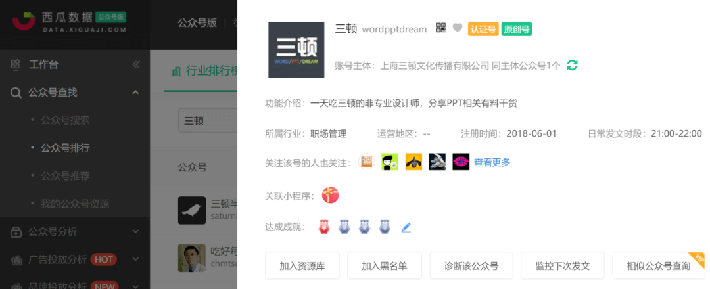Click the 公众号版 top navigation item
This screenshot has width=710, height=289.
point(197,23)
